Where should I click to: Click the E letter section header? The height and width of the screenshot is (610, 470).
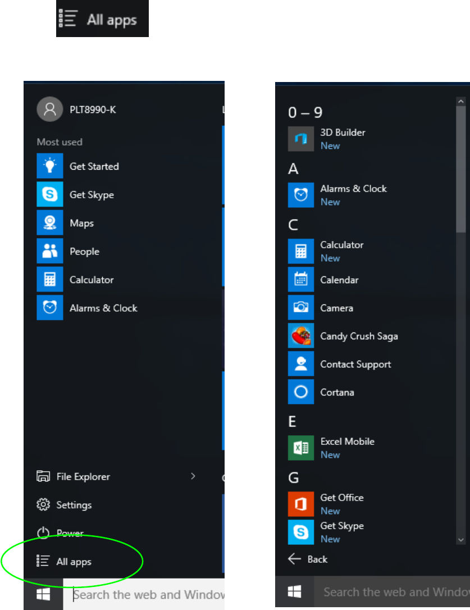[x=292, y=421]
